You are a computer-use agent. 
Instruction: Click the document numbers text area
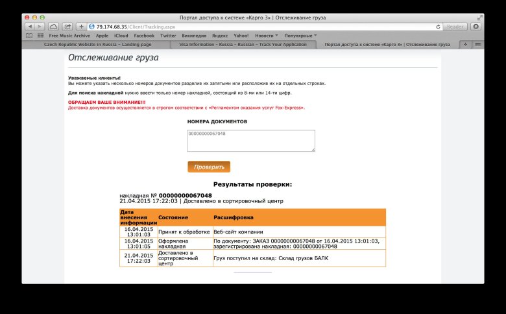click(x=250, y=141)
